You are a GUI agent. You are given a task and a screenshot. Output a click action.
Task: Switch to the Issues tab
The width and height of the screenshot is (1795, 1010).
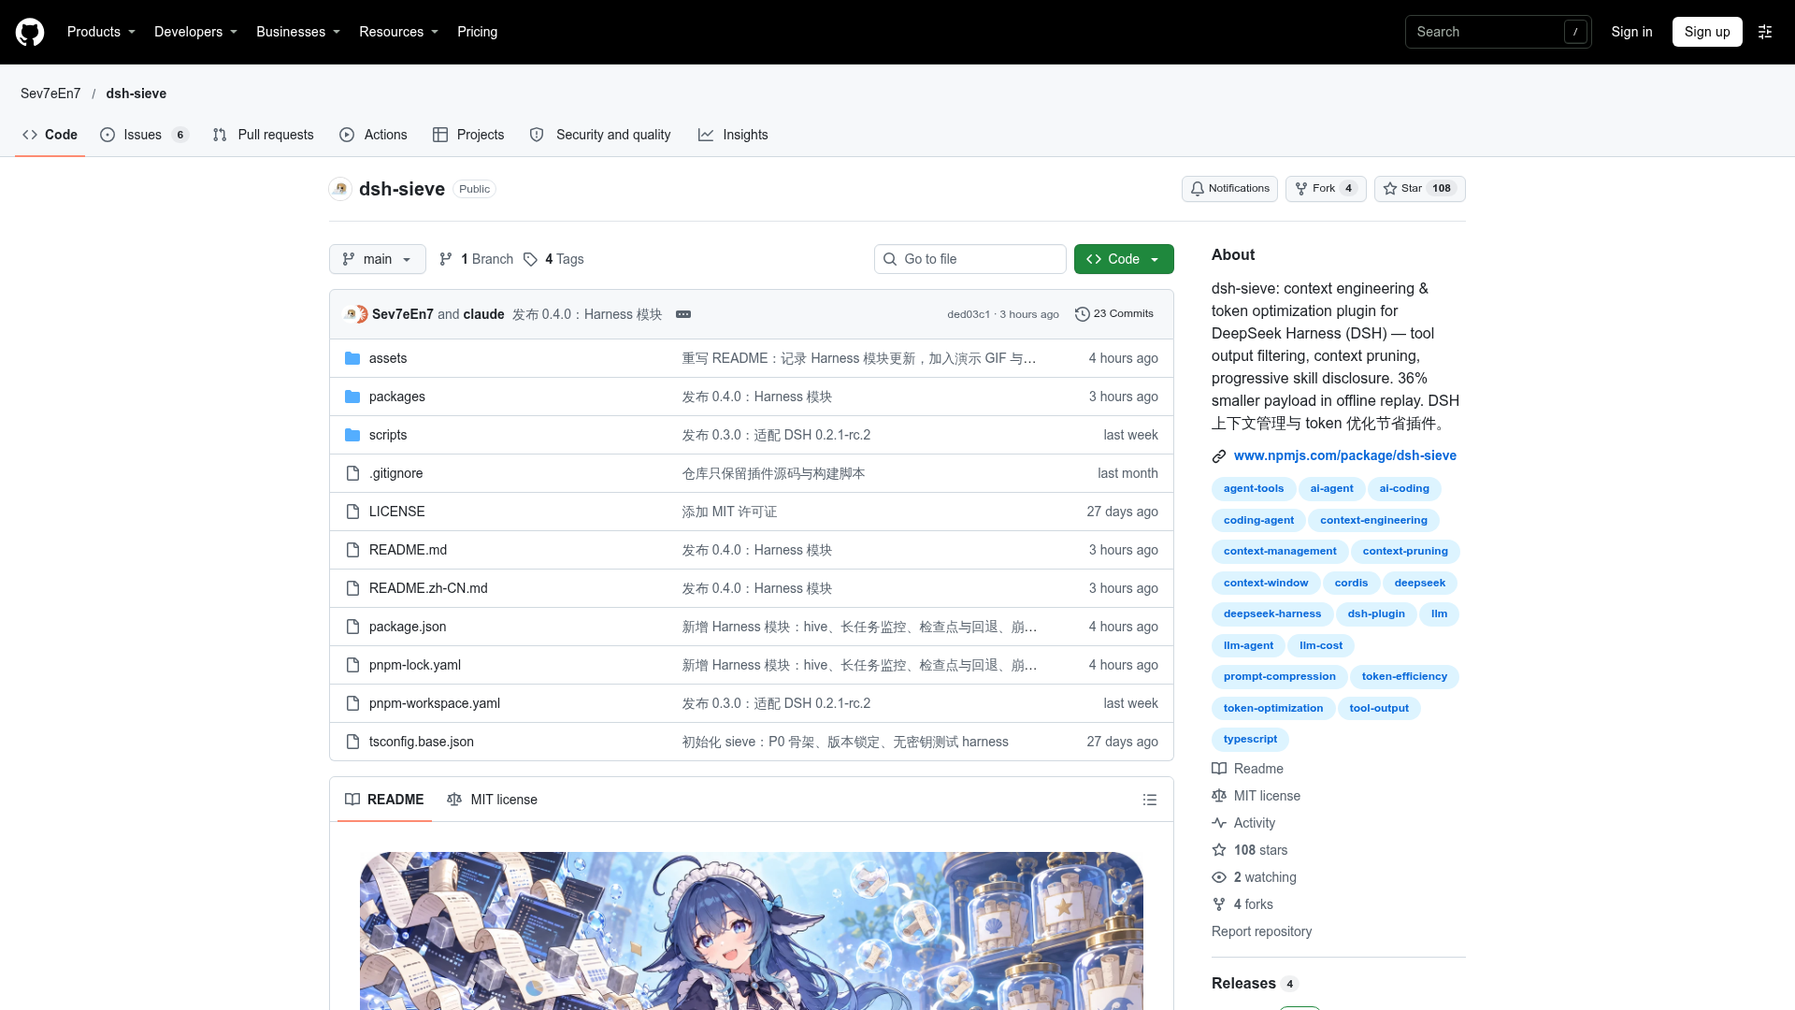[x=144, y=135]
